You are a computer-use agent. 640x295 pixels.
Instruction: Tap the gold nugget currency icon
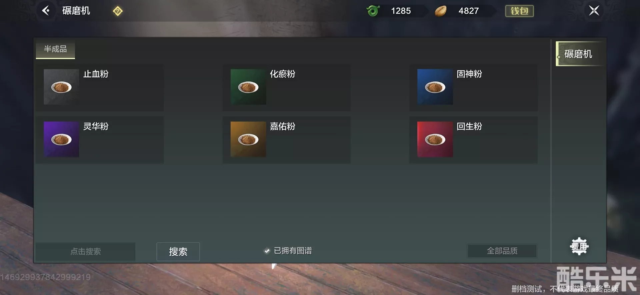440,11
